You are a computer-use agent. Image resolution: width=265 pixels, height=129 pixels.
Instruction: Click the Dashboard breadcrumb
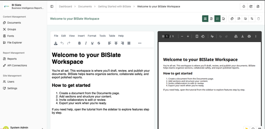pyautogui.click(x=65, y=6)
